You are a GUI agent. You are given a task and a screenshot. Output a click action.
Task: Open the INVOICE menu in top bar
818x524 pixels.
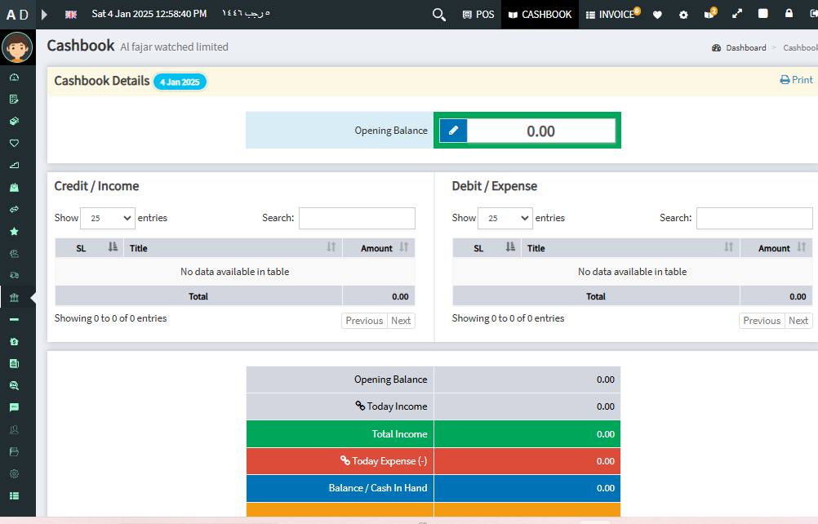tap(613, 15)
